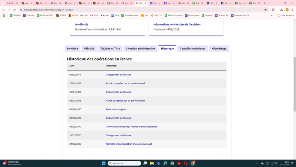Open Chrome's three-dot menu
Screen dimensions: 296x167
point(292,10)
